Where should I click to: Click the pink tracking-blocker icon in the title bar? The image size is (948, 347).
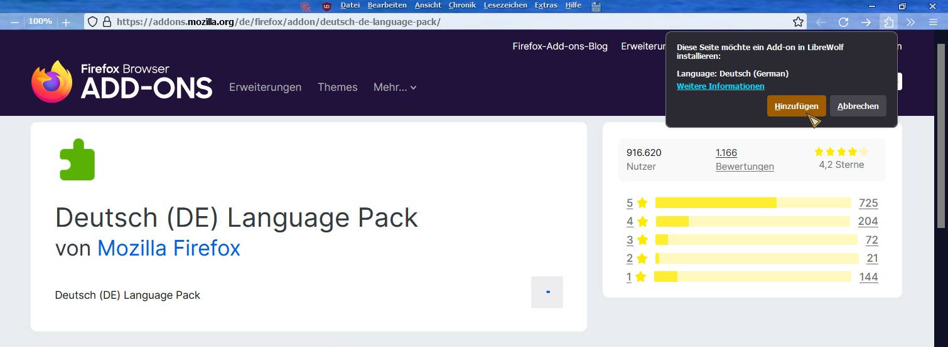(x=305, y=6)
